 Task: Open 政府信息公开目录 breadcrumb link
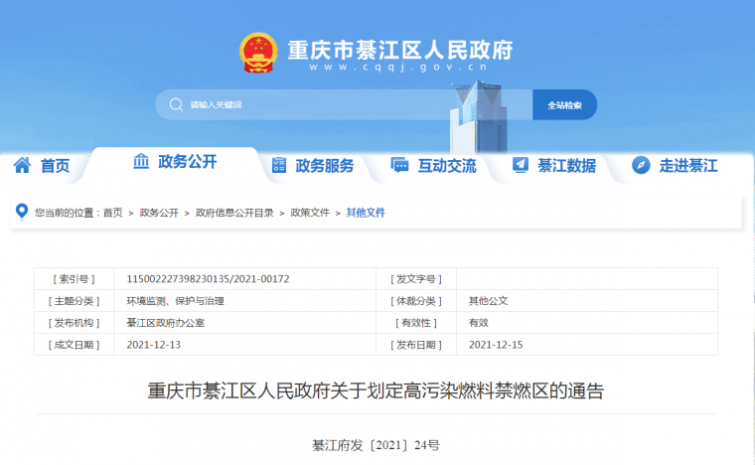pos(234,213)
